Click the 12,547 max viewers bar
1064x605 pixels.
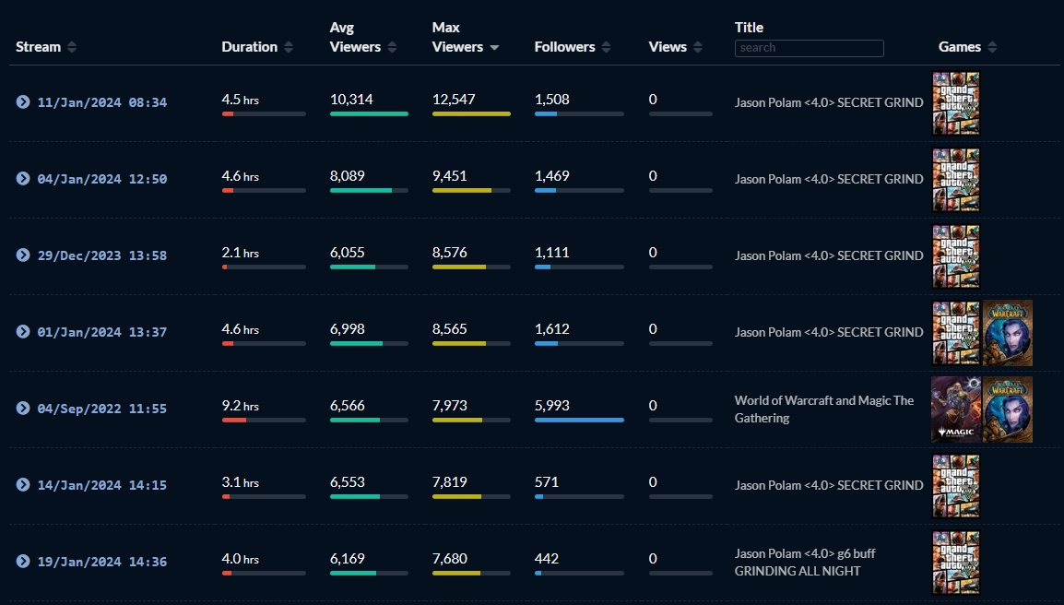coord(471,114)
